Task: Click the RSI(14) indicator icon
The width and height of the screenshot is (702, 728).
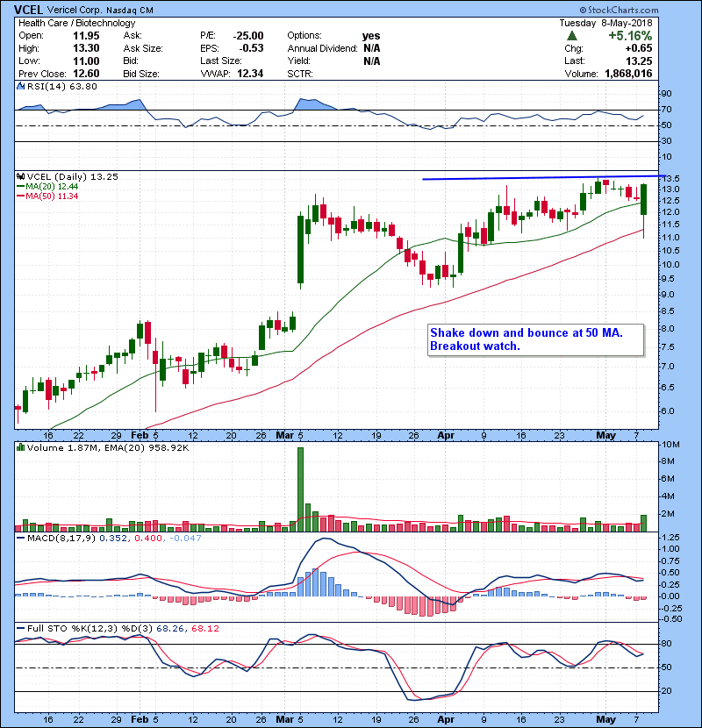Action: 20,86
